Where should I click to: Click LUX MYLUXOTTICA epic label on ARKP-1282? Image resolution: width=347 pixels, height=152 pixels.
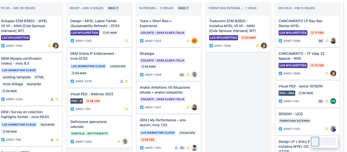click(16, 38)
